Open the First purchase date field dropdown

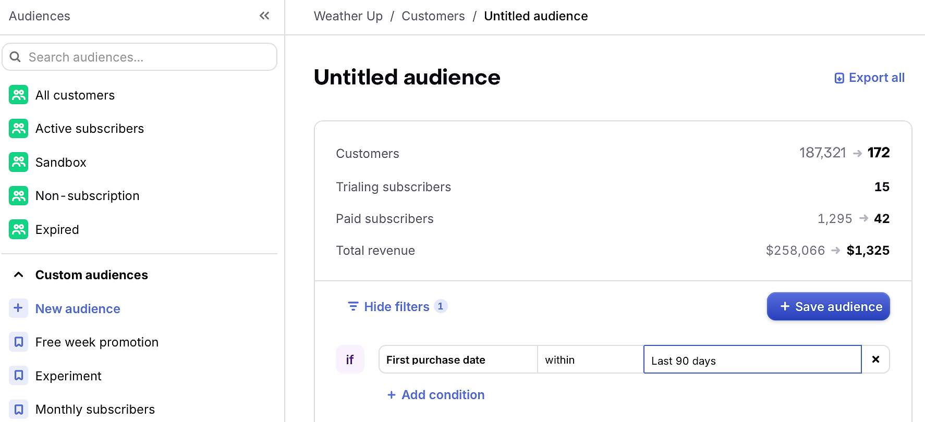coord(458,359)
